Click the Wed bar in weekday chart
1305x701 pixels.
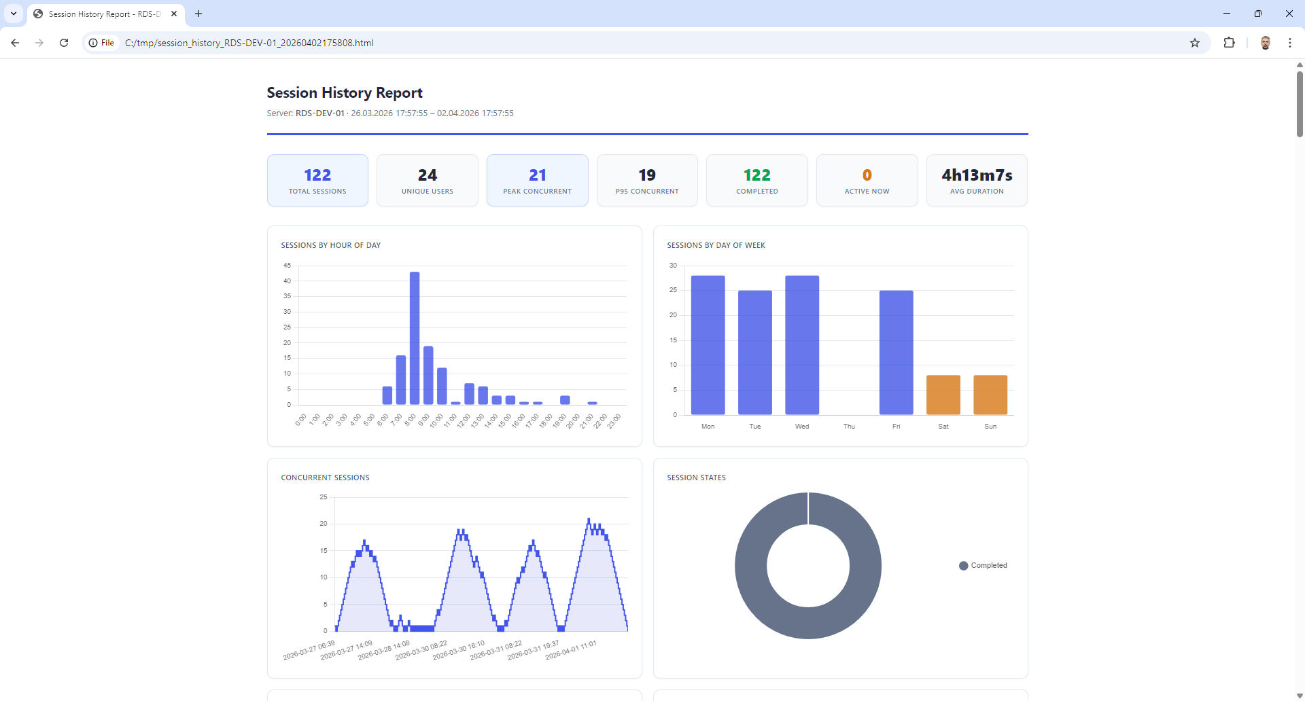click(x=802, y=345)
